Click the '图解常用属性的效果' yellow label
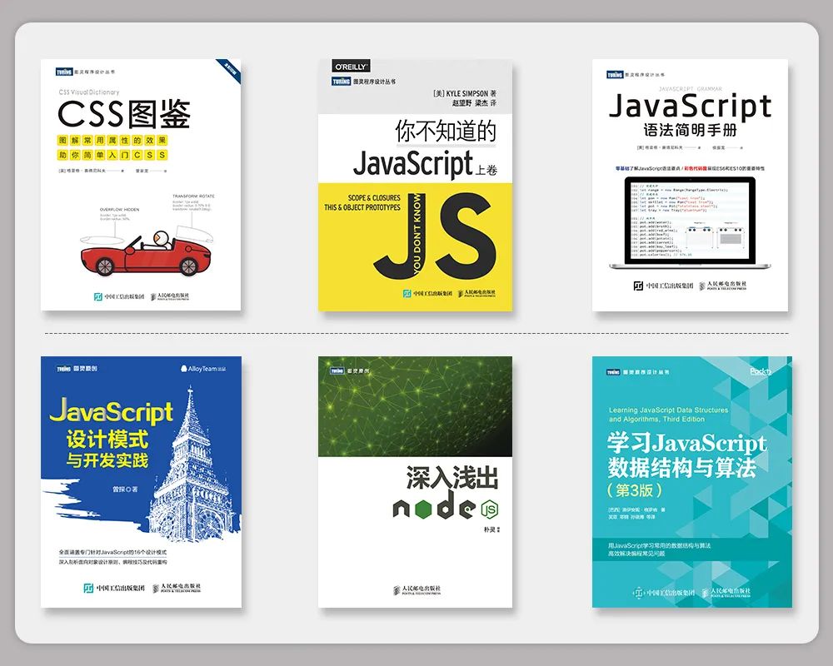 [x=112, y=140]
